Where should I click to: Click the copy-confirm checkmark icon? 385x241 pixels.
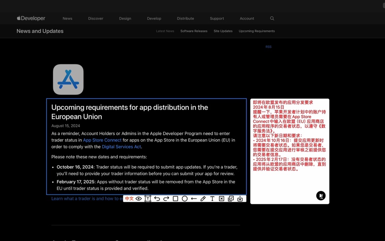click(231, 199)
